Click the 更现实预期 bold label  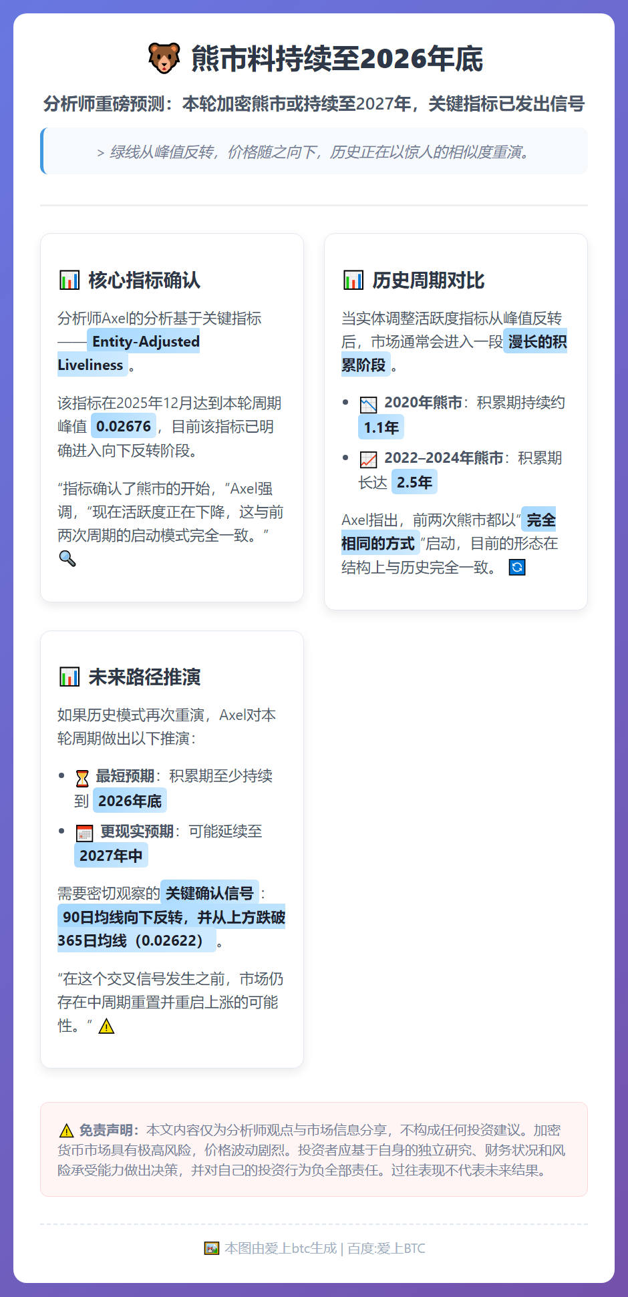click(x=137, y=831)
